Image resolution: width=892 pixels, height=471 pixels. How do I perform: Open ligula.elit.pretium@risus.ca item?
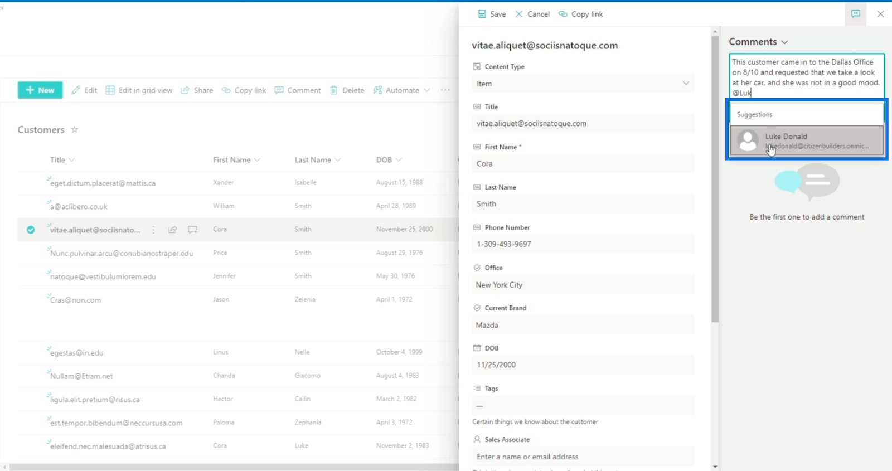95,400
